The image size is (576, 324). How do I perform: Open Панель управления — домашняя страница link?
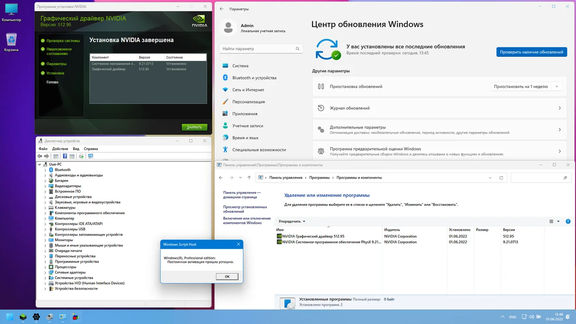[242, 195]
